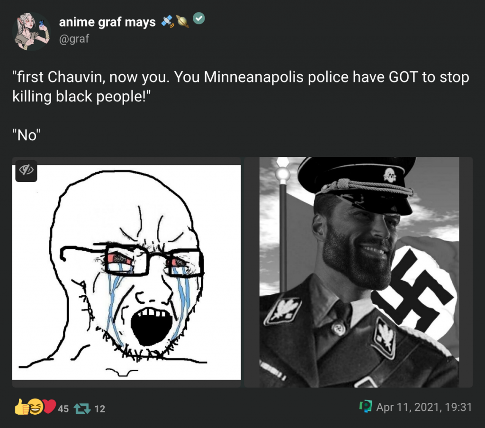
Task: Click the laughing face reaction emoji
Action: [36, 407]
